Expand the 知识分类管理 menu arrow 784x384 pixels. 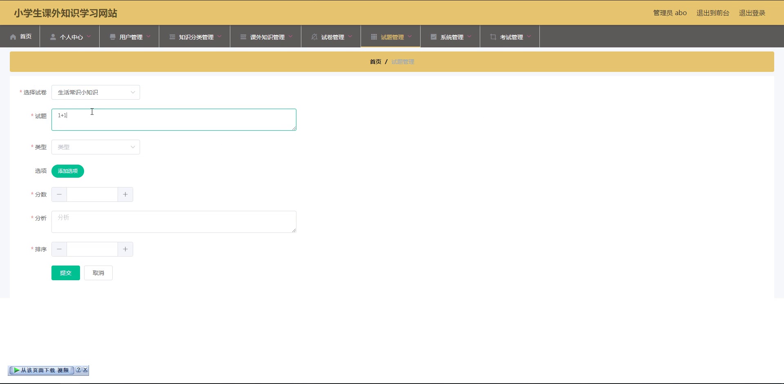219,36
